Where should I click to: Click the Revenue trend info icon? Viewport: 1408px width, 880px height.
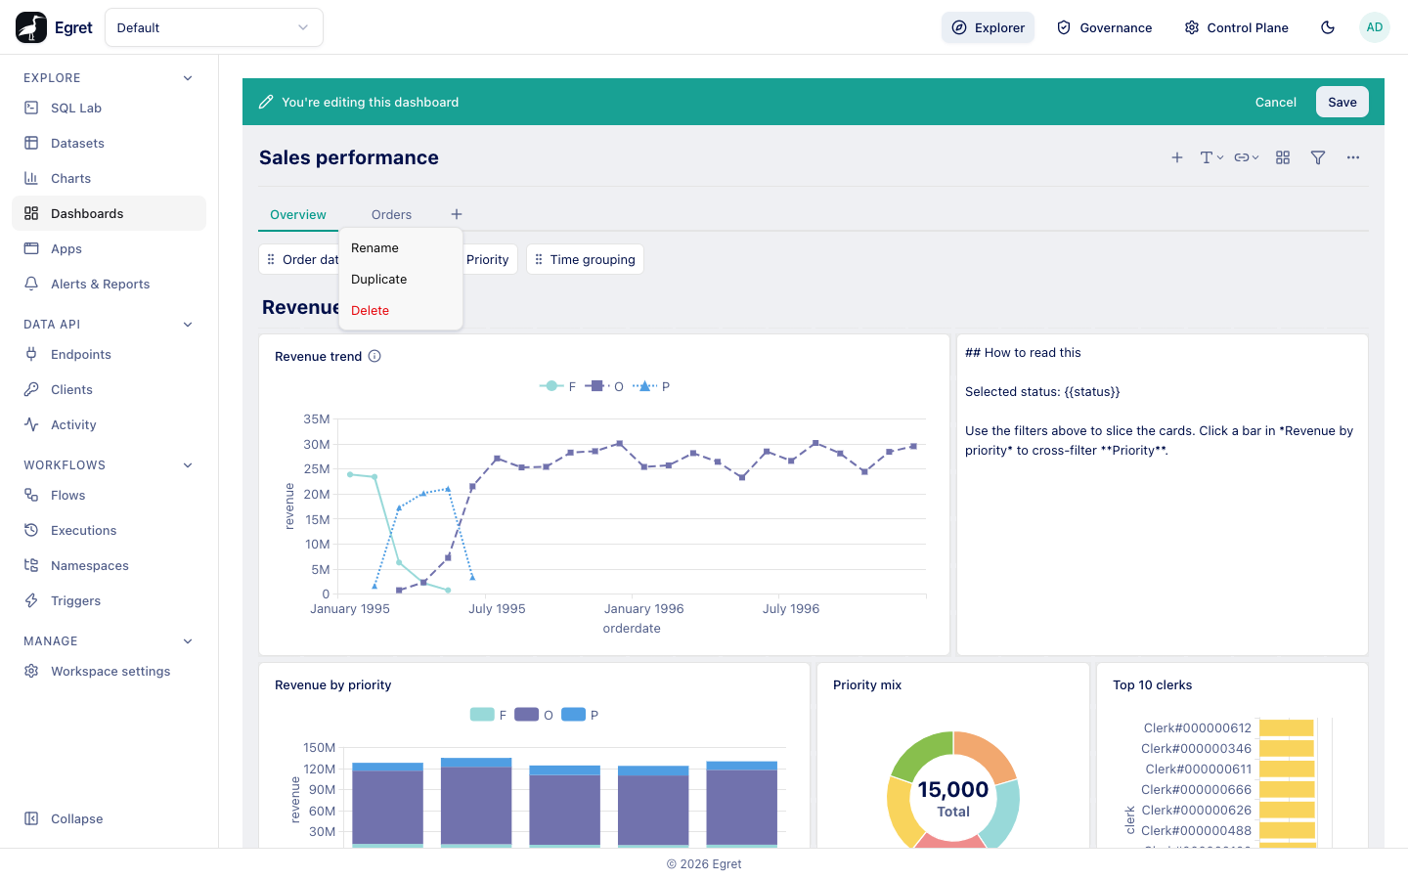pyautogui.click(x=374, y=356)
